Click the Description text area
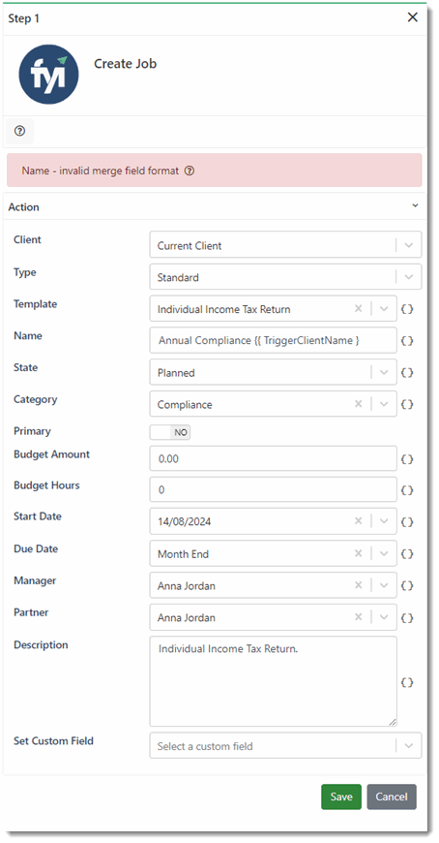Viewport: 439px width, 843px height. click(274, 682)
